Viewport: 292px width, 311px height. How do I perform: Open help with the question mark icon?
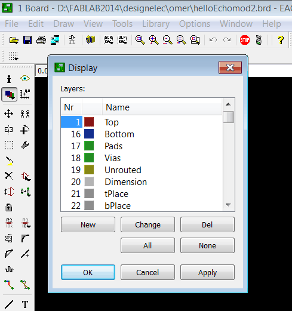point(281,40)
